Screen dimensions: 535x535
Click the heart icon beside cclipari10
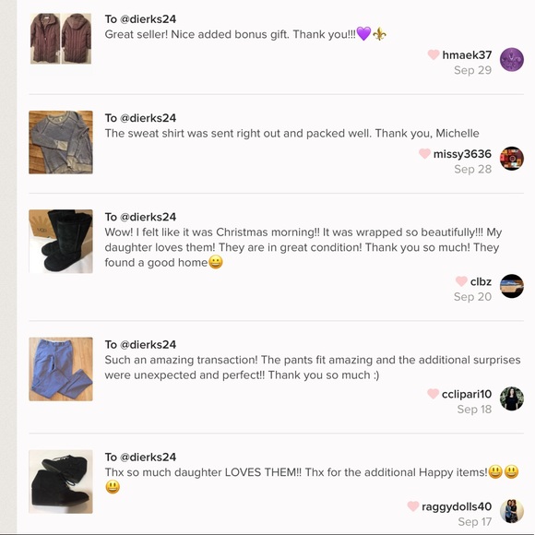tap(433, 394)
